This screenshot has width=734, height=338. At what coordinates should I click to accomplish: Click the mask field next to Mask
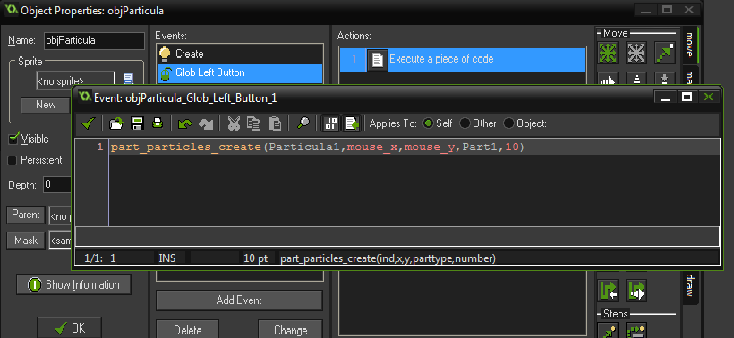click(x=60, y=241)
